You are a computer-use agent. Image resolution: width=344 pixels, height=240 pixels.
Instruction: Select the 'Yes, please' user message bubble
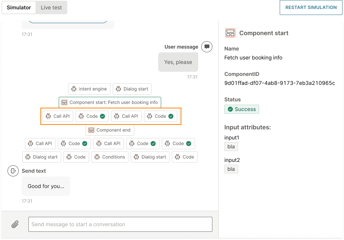[178, 62]
